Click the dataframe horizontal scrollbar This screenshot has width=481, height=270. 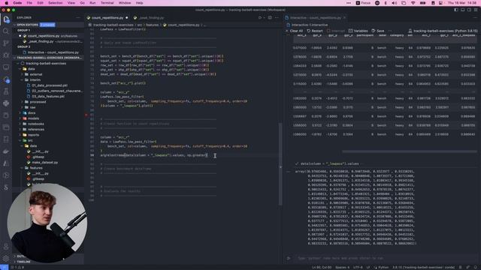pyautogui.click(x=410, y=151)
